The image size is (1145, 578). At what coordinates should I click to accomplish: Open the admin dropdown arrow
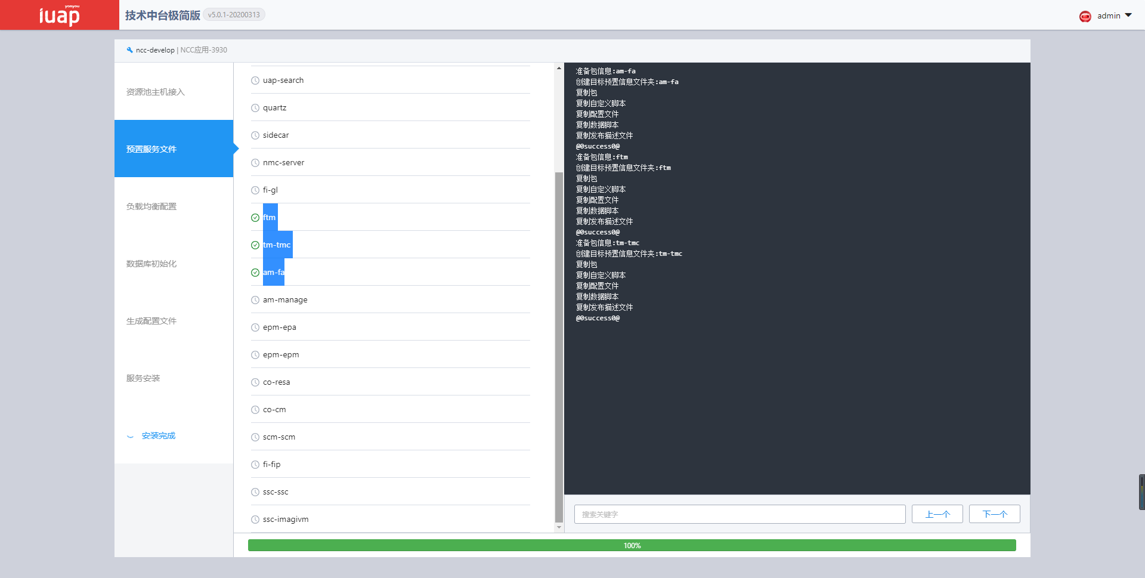[1128, 16]
